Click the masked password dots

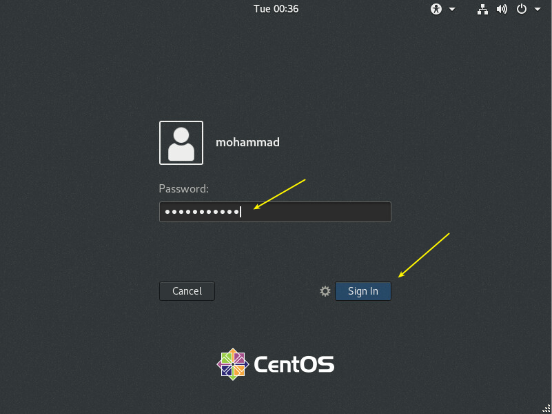[200, 212]
